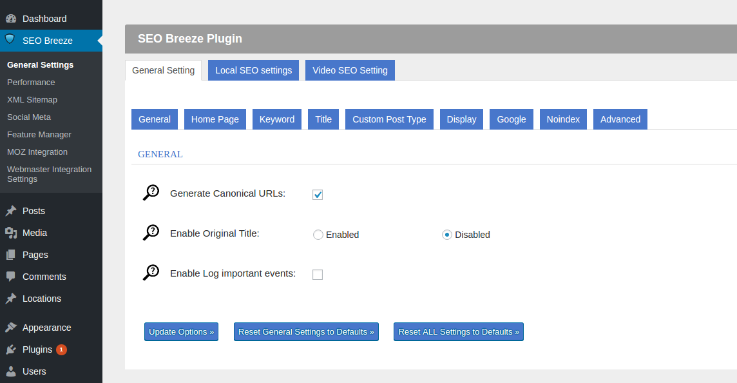Click the Users icon in the sidebar
This screenshot has width=737, height=383.
[10, 371]
